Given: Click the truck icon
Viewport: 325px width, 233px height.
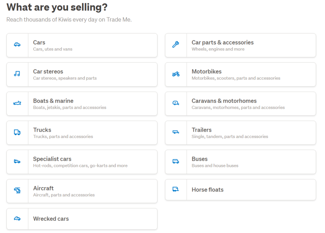Looking at the screenshot, I should click(17, 132).
